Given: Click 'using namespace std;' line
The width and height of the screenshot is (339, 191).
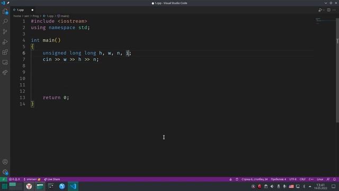Looking at the screenshot, I should [x=60, y=28].
